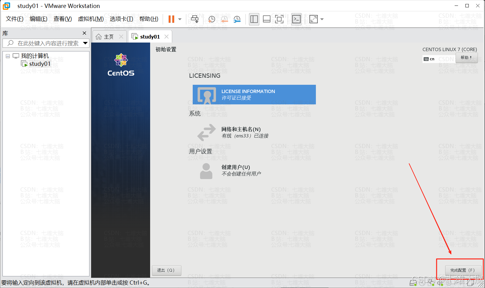The image size is (485, 288).
Task: Take a snapshot of this virtual machine
Action: pos(211,19)
